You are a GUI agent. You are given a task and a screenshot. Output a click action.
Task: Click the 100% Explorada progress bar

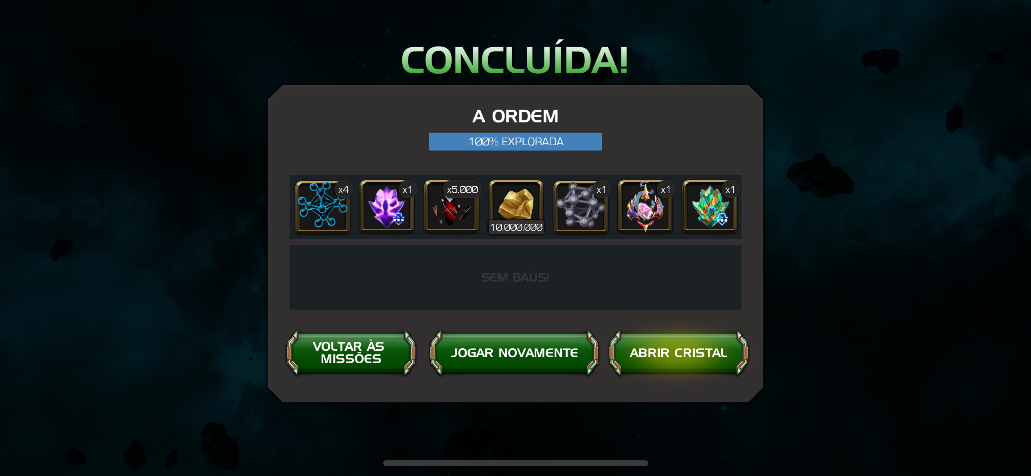(x=515, y=142)
